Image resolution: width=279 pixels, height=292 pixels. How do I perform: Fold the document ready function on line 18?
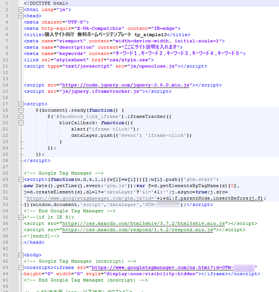pos(20,110)
